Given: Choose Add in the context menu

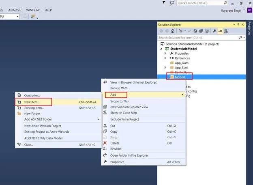Looking at the screenshot, I should coord(144,95).
